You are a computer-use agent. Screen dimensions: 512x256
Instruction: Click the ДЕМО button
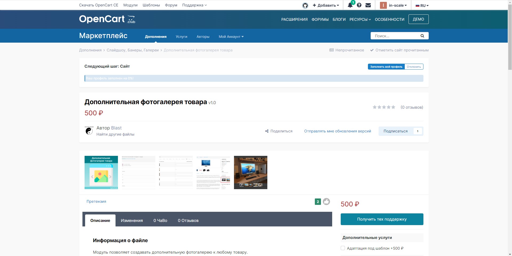click(x=418, y=19)
